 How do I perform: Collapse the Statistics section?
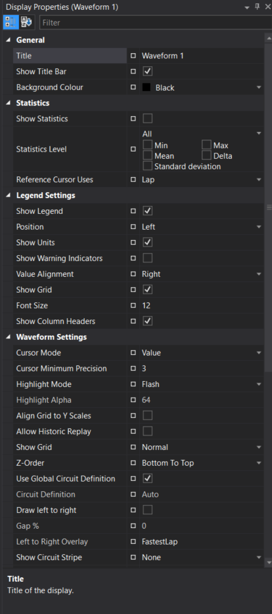(x=9, y=103)
